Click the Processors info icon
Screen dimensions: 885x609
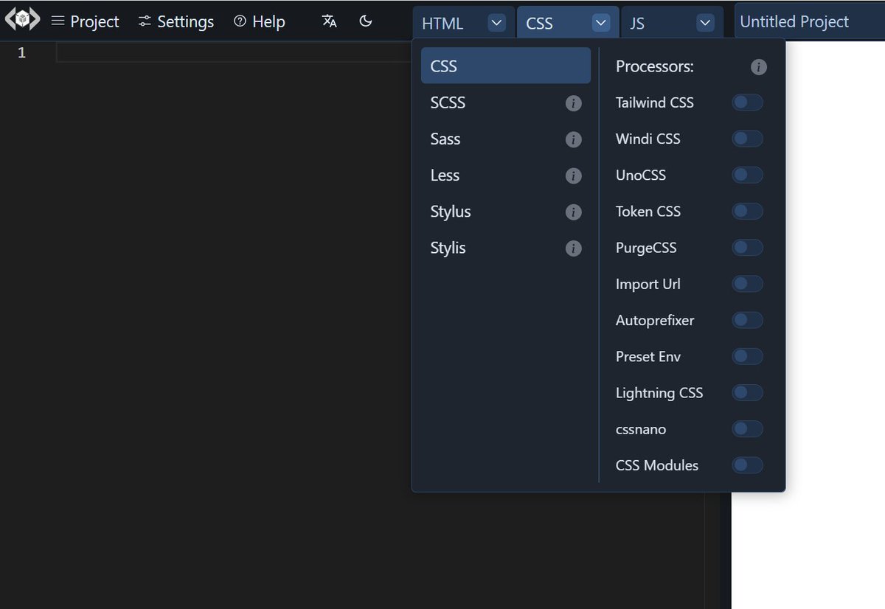pyautogui.click(x=759, y=67)
